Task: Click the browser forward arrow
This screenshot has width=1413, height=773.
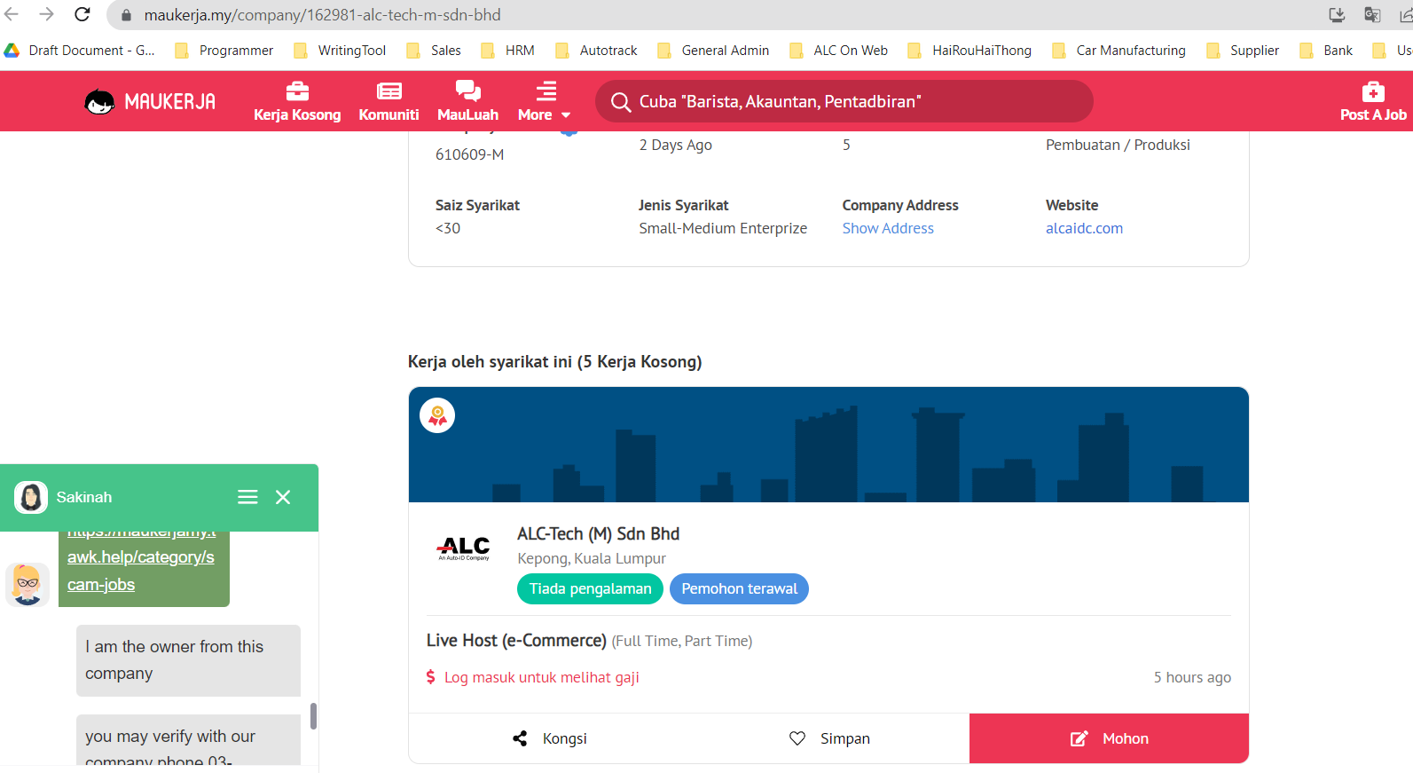Action: coord(47,14)
